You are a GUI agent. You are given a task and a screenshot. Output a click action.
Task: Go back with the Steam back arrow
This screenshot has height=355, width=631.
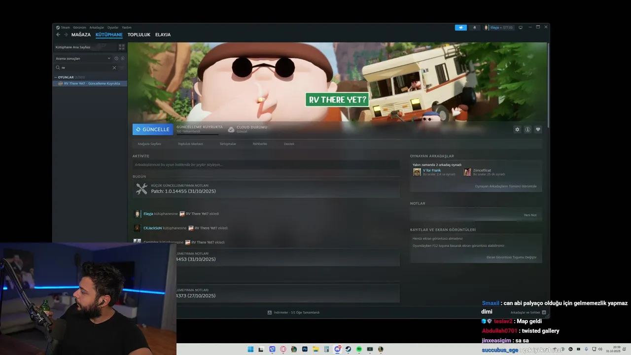click(x=58, y=35)
